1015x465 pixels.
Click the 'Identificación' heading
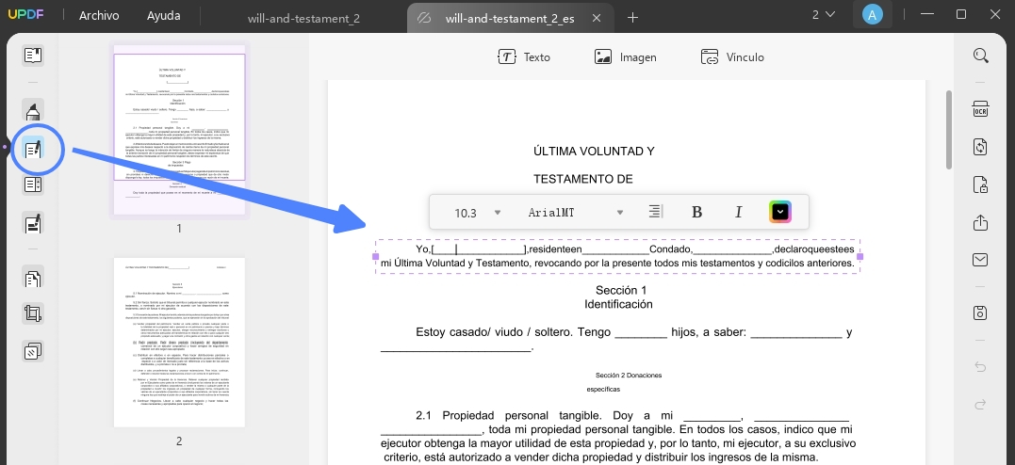[x=618, y=304]
